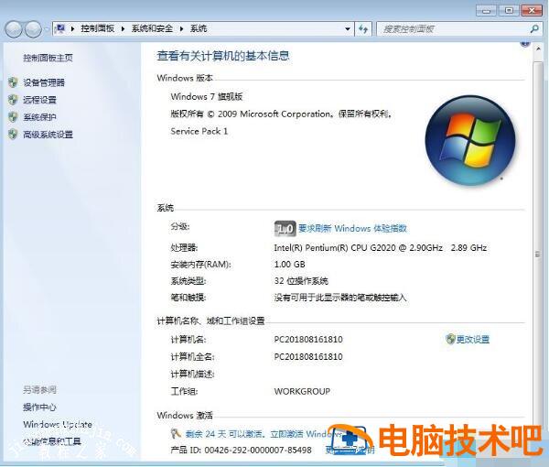Click the shield icon beside 系统保护
Screen dimensions: 549x467
click(13, 117)
